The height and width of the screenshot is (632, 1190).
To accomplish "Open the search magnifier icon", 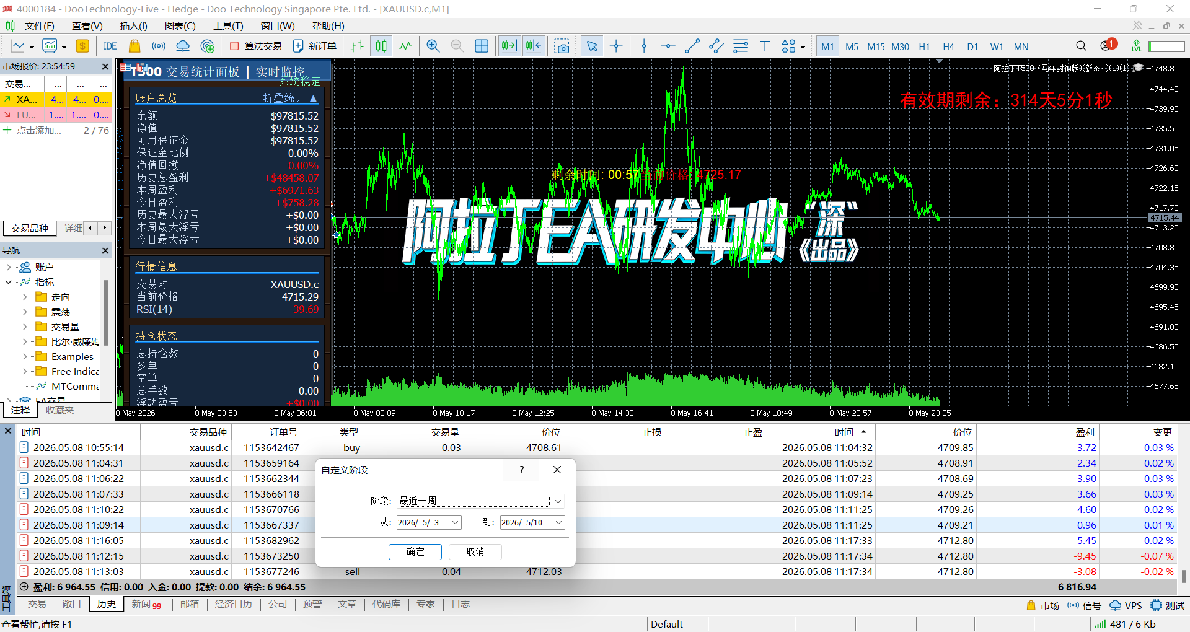I will tap(1082, 46).
